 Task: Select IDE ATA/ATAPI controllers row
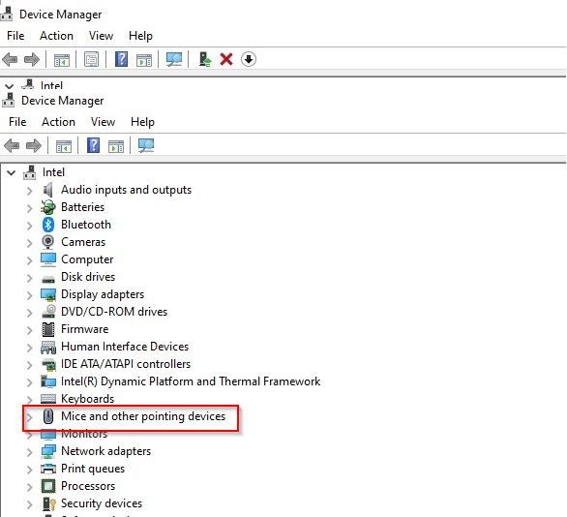coord(126,364)
